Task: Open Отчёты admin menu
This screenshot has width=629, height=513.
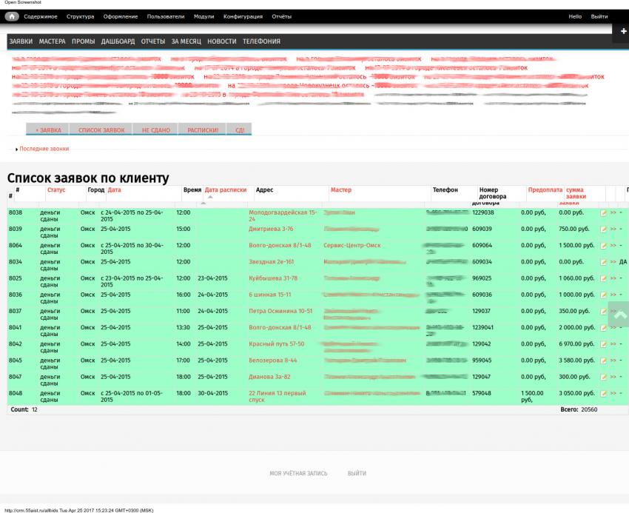Action: point(282,16)
